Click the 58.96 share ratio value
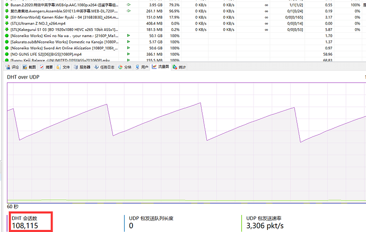Screen dimensions: 366x232 (x=328, y=54)
